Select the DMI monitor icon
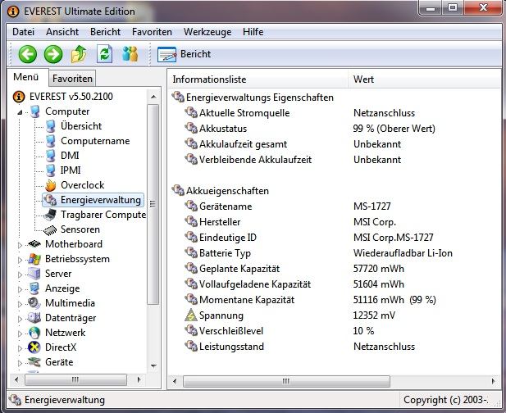This screenshot has width=506, height=413. 51,156
